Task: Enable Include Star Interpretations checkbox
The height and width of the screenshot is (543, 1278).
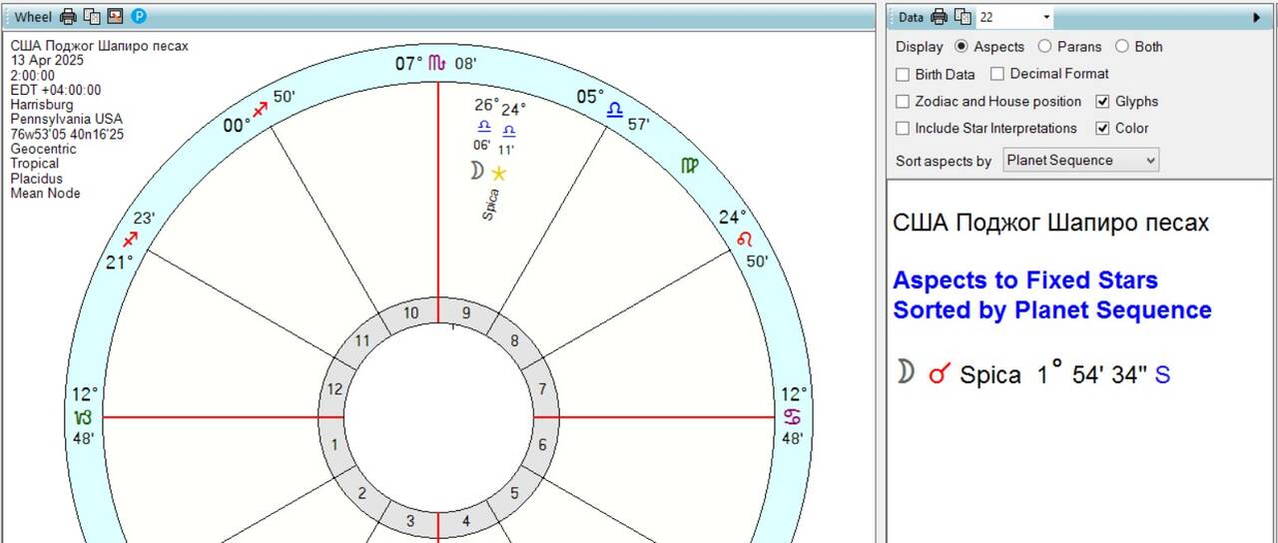Action: [903, 129]
